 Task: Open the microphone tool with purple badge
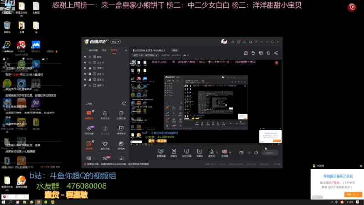tap(89, 130)
